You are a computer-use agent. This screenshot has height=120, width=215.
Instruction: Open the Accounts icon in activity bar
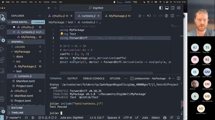point(2,99)
